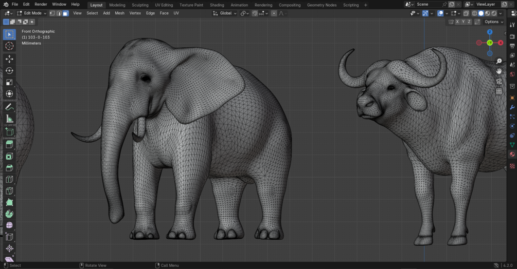Open the File menu
Viewport: 517px width, 269px height.
[15, 4]
